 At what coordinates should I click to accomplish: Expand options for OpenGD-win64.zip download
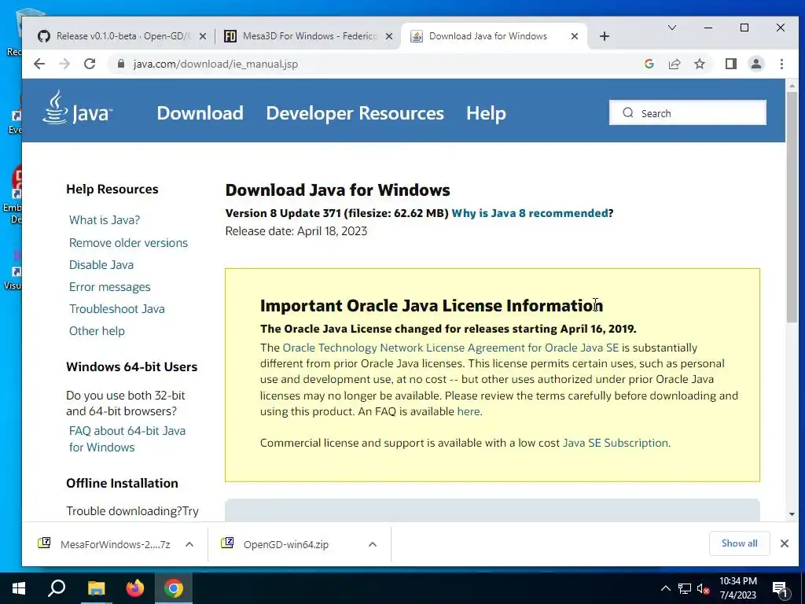coord(373,544)
